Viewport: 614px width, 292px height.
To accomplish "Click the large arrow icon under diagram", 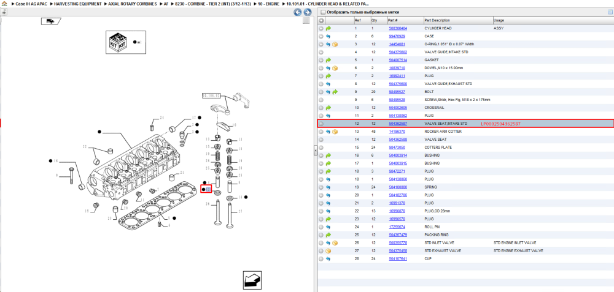I will point(252,280).
